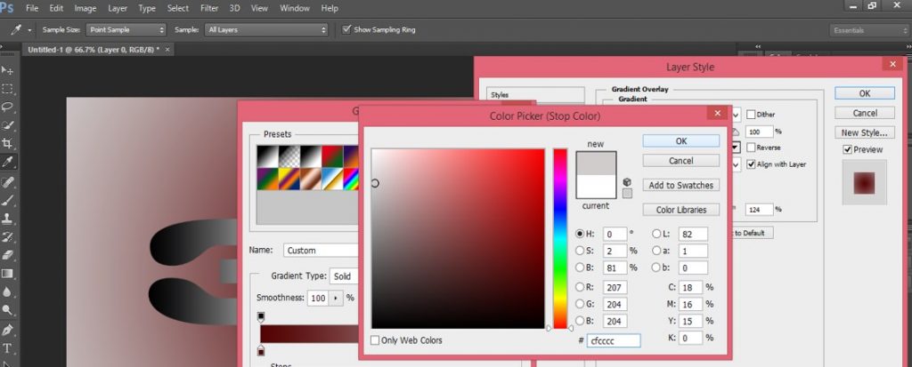Select the G green radio button
The image size is (912, 367).
pos(580,304)
